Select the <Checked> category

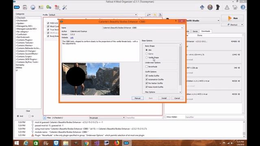21,18
